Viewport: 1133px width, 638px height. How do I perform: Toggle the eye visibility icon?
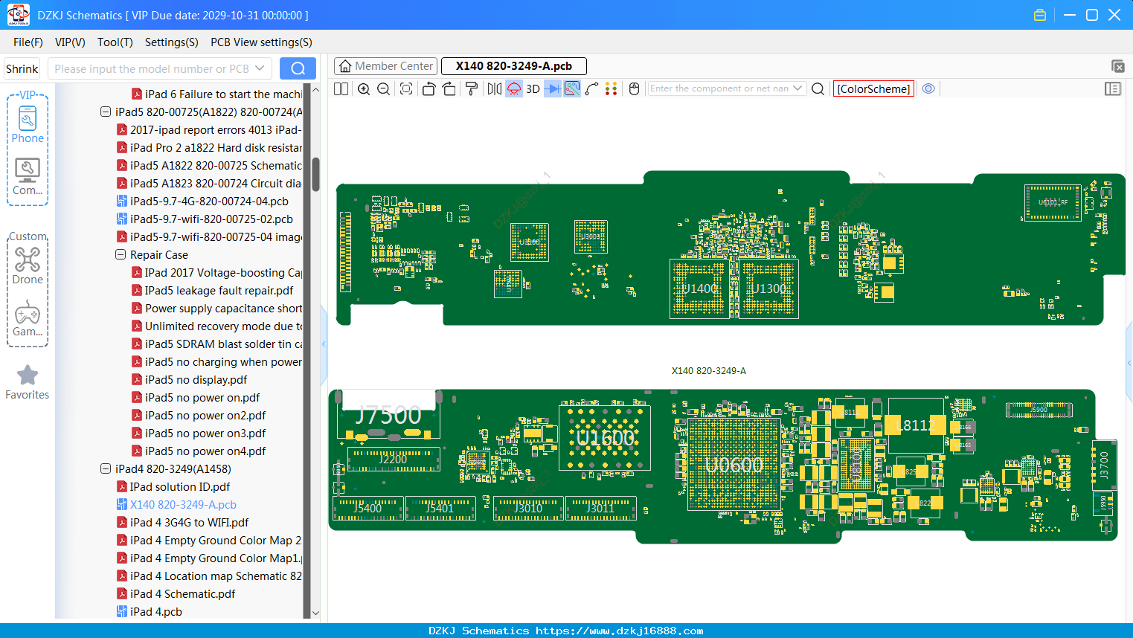click(x=928, y=88)
